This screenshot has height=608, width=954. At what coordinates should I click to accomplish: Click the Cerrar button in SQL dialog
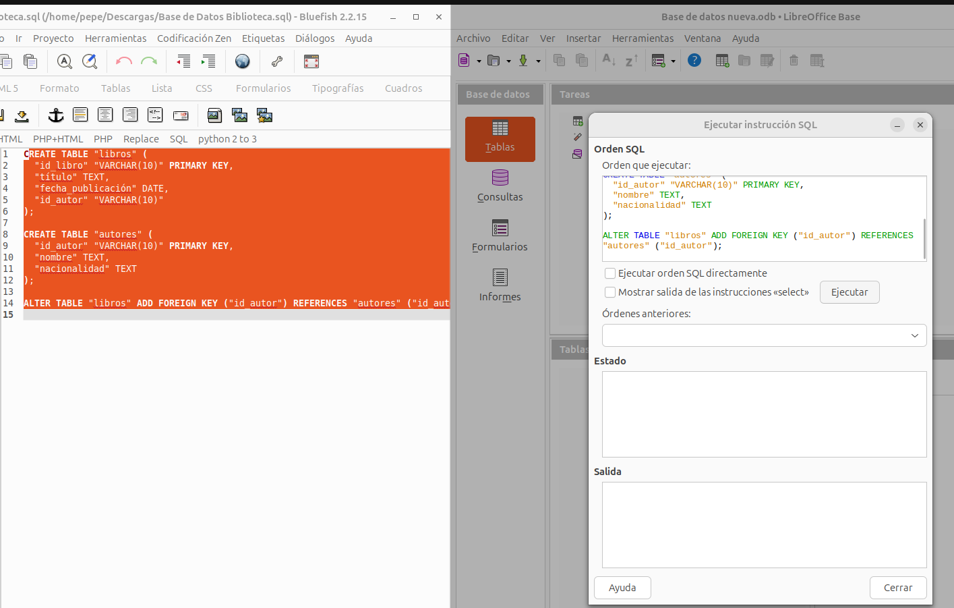(897, 588)
